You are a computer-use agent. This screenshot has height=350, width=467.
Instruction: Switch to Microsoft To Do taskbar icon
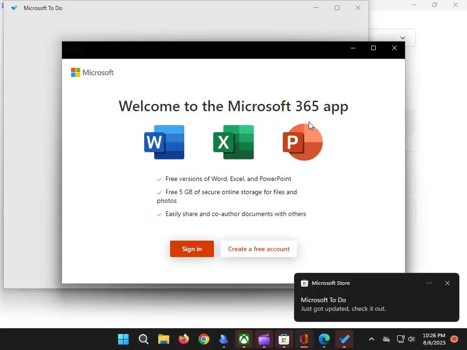click(x=344, y=339)
